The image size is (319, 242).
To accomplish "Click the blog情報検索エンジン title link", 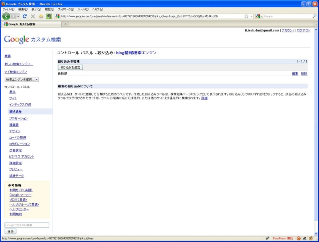I will [x=136, y=53].
